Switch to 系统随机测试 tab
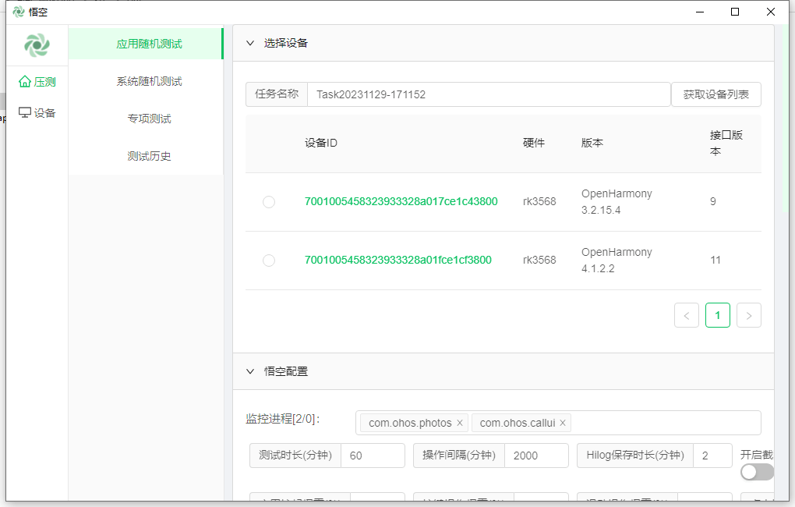The height and width of the screenshot is (507, 795). tap(149, 81)
